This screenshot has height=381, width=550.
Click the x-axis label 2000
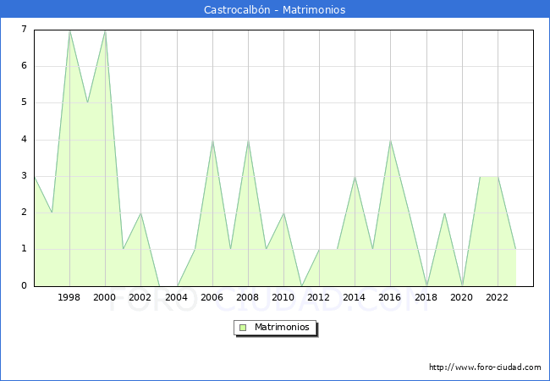click(x=105, y=297)
